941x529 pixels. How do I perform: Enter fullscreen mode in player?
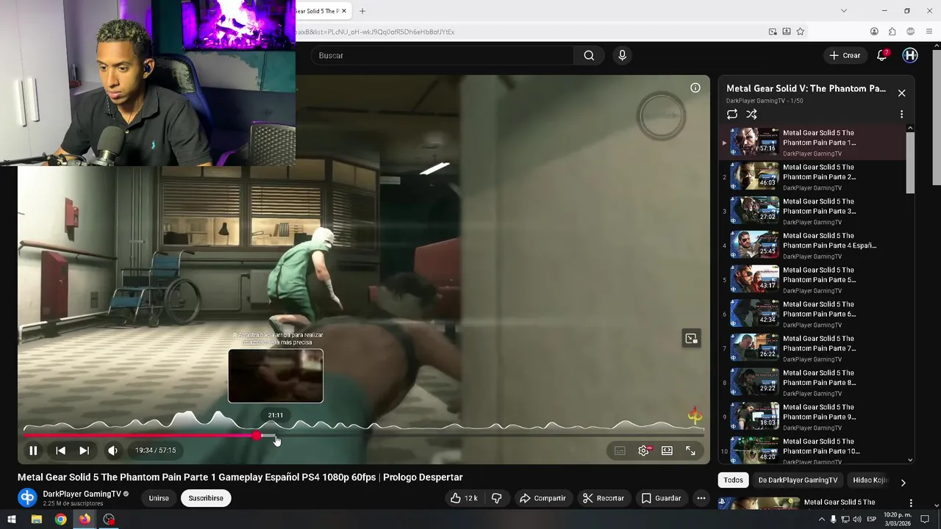[x=690, y=450]
